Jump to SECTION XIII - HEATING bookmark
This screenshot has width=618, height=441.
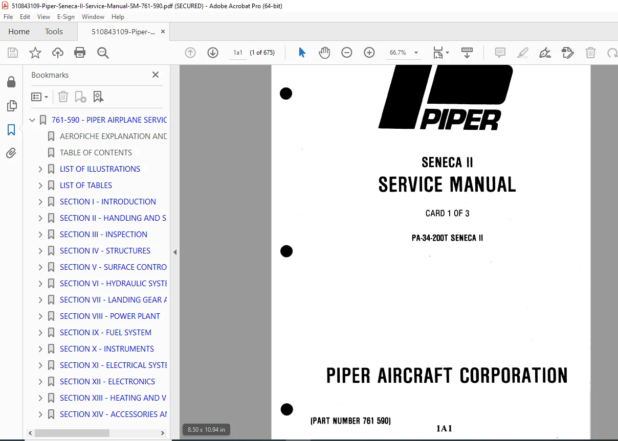113,398
